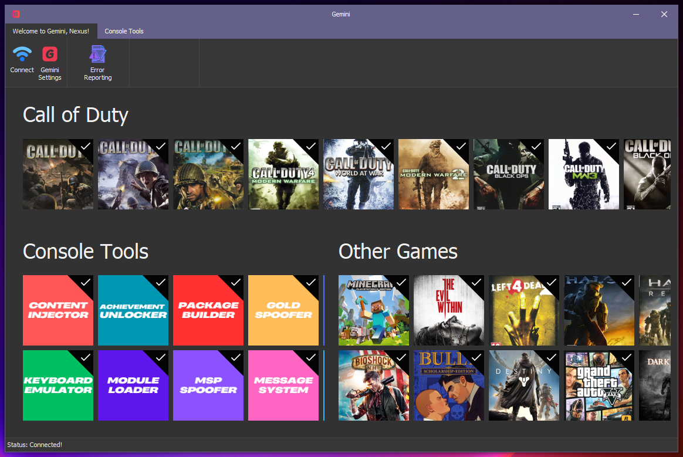Select the Call of Duty World at War cover
Viewport: 683px width, 457px height.
[x=358, y=174]
